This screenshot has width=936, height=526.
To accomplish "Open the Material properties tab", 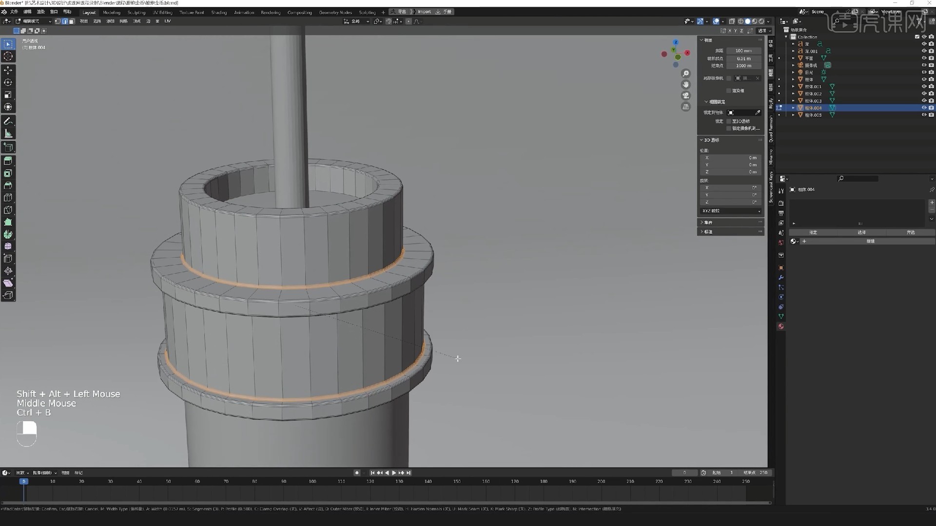I will click(x=781, y=327).
